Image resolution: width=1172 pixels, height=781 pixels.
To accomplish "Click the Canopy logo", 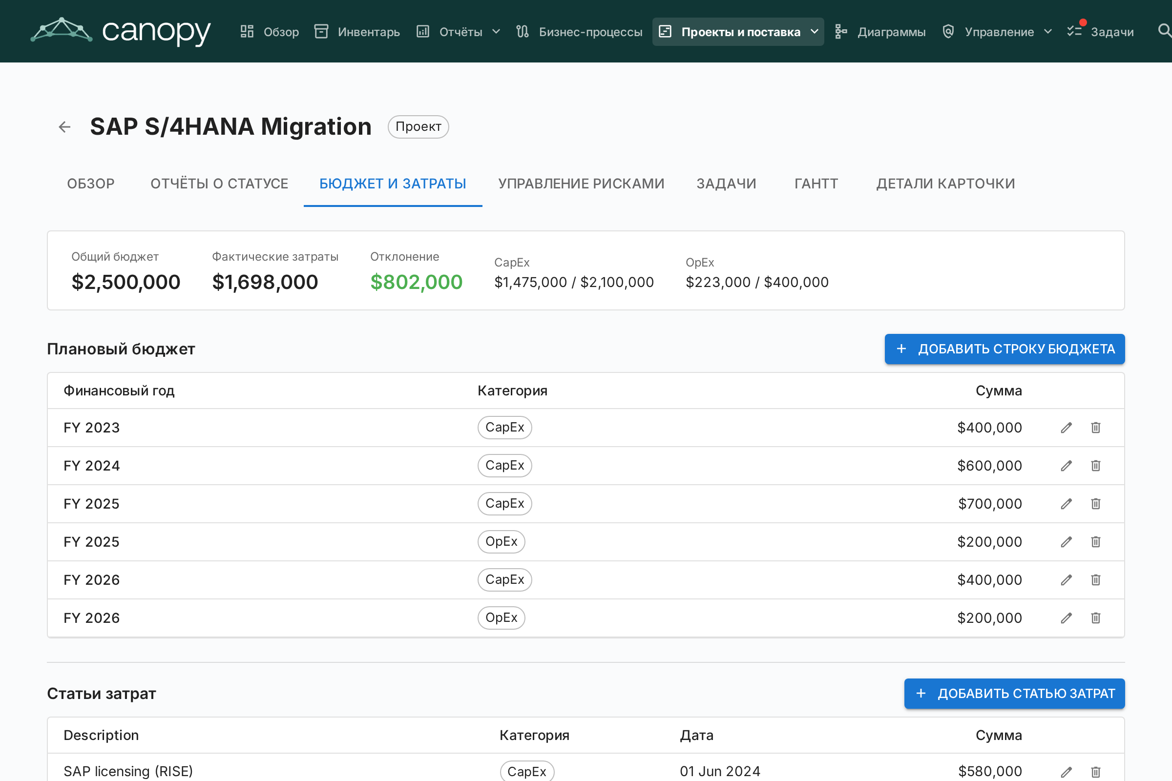I will 121,31.
